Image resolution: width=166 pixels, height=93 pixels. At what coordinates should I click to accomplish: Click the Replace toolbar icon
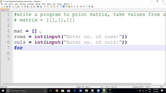coord(41,6)
